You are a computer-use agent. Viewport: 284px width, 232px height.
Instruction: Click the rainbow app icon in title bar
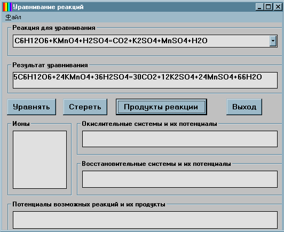click(7, 7)
